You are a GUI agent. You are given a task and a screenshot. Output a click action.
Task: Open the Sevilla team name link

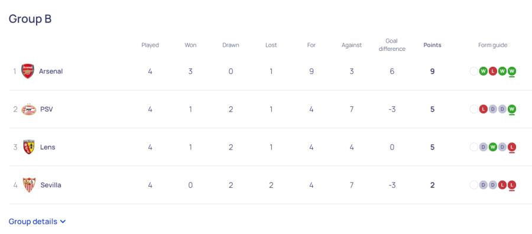point(51,185)
